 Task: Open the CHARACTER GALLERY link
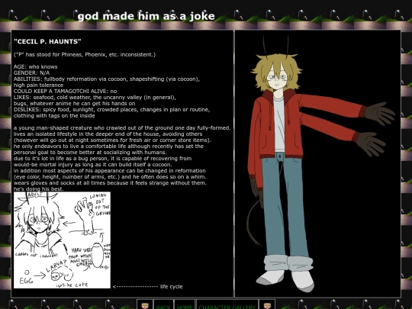pos(227,307)
